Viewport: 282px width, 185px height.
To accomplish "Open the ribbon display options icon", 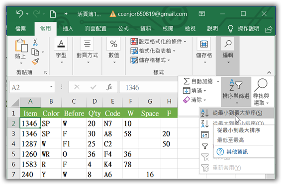I will pos(202,14).
